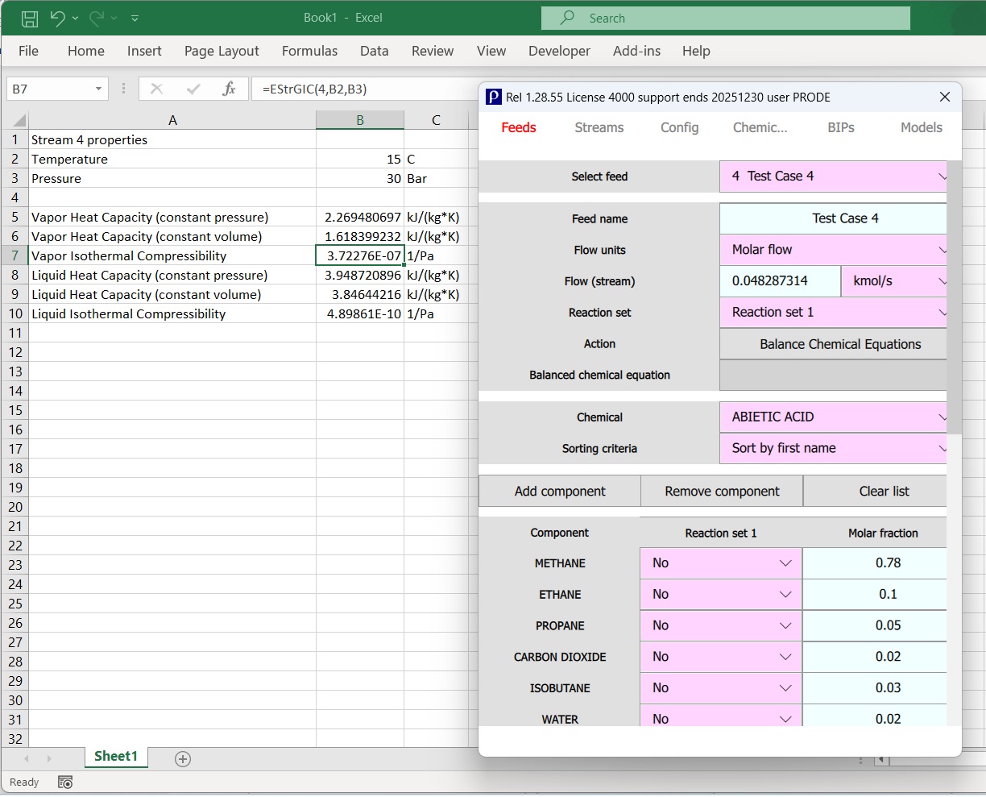Screen dimensions: 986x797
Task: Click the Save icon in title bar
Action: pos(30,19)
